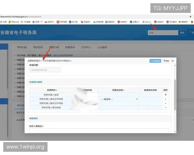
Task: Switch to the 常用功能 tab
Action: tap(22, 47)
